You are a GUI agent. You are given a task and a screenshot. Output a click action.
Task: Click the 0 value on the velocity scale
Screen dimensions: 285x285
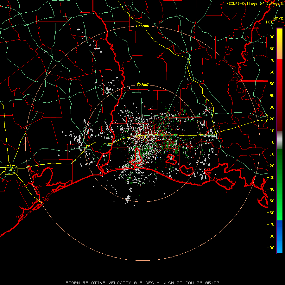point(273,142)
